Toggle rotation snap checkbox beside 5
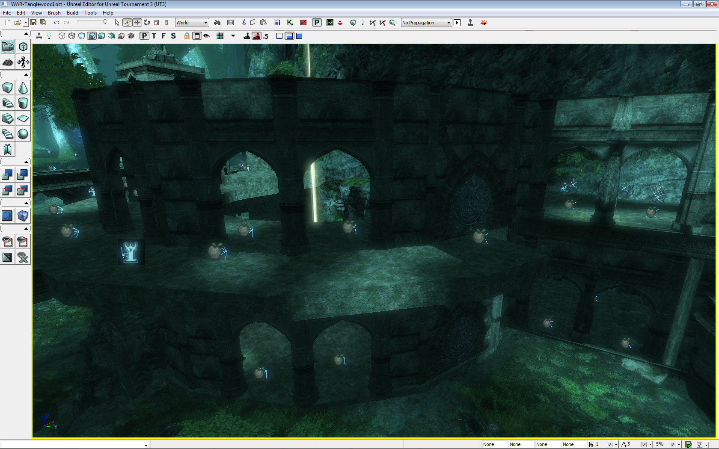The image size is (719, 449). click(644, 445)
